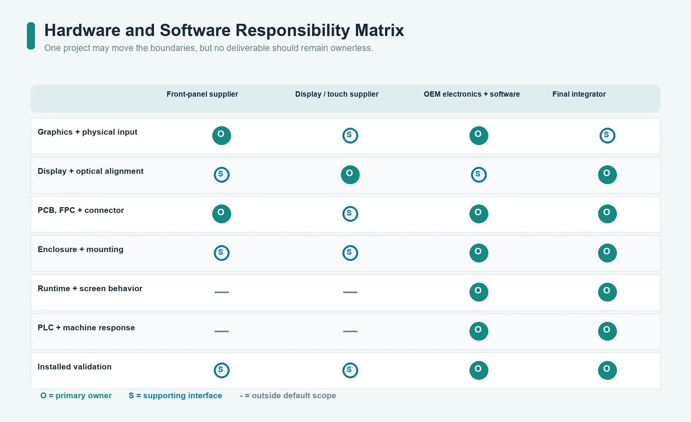Click the O marker for Graphics + physical input under OEM electronics + software
This screenshot has height=422, width=691.
479,135
